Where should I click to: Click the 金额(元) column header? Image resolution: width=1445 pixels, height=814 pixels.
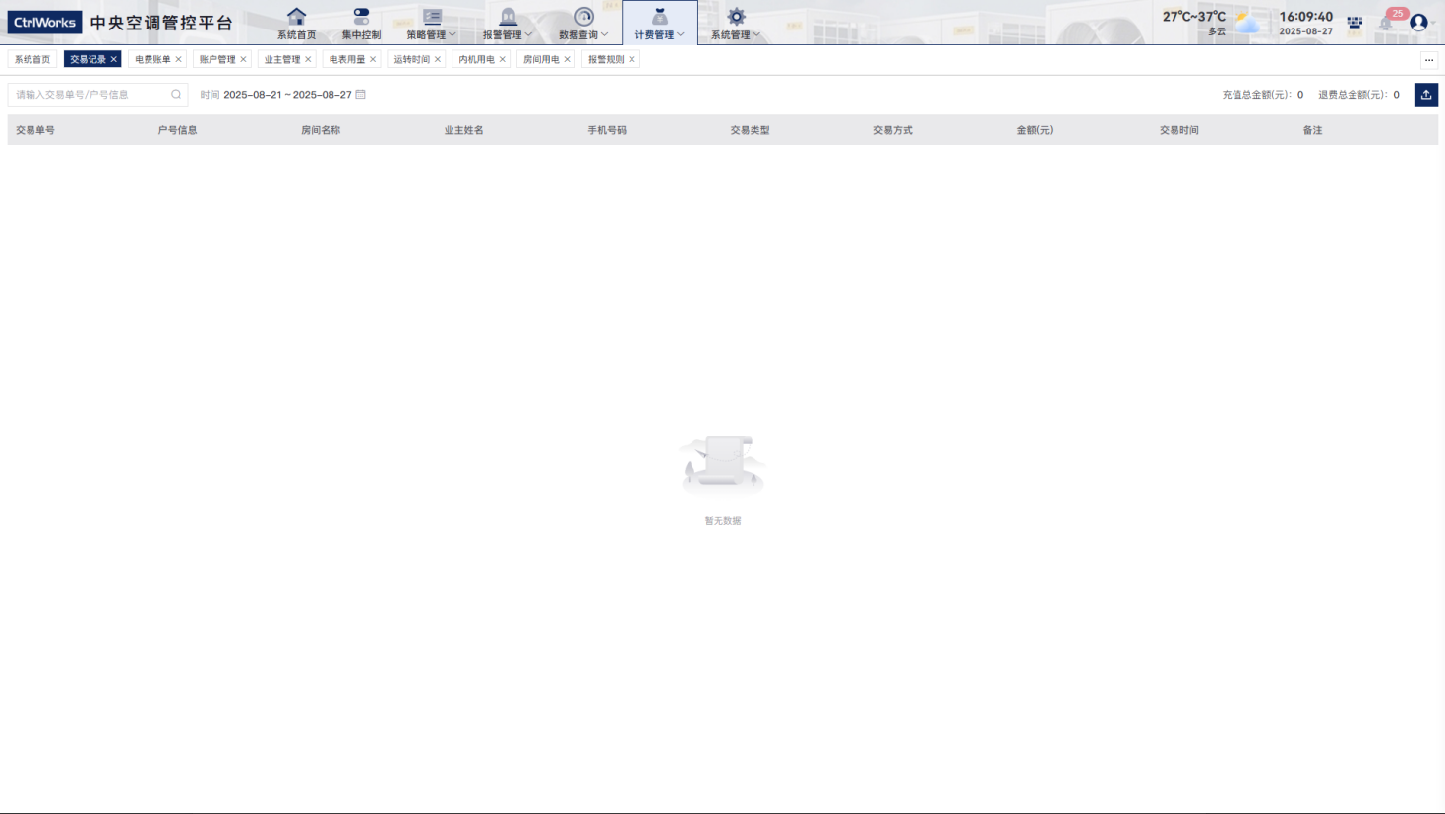point(1034,130)
